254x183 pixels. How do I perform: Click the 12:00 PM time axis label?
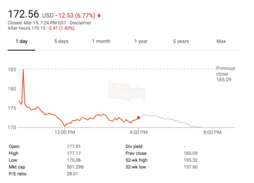click(65, 132)
